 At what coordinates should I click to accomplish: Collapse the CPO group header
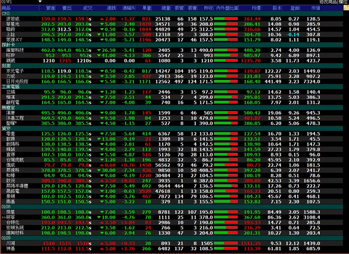point(172,14)
